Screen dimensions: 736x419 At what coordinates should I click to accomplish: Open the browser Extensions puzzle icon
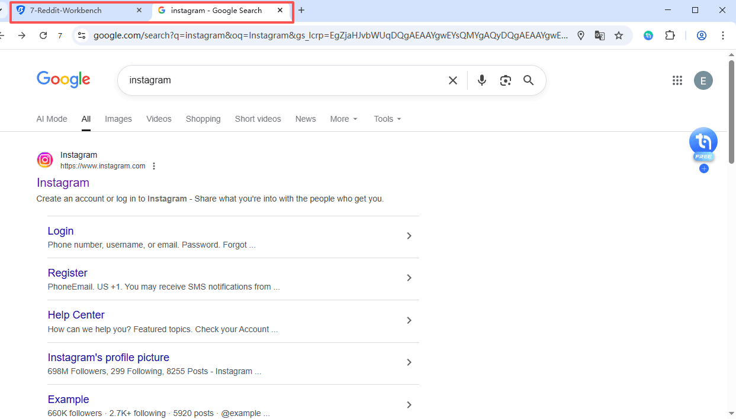[670, 35]
